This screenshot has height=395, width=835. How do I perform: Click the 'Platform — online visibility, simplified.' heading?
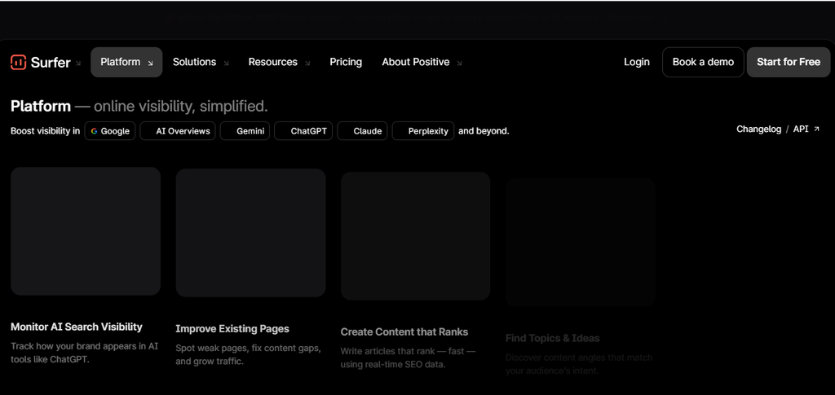click(139, 107)
